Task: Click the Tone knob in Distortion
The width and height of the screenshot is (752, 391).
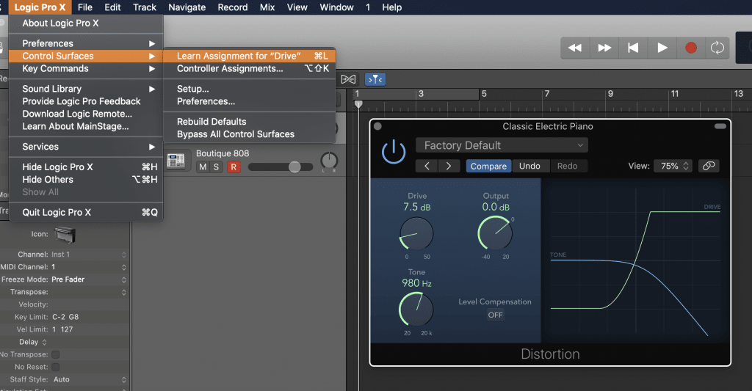Action: click(x=416, y=310)
